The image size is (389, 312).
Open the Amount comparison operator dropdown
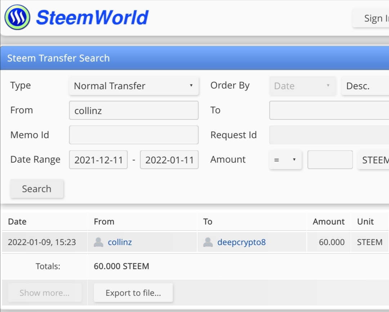click(286, 159)
